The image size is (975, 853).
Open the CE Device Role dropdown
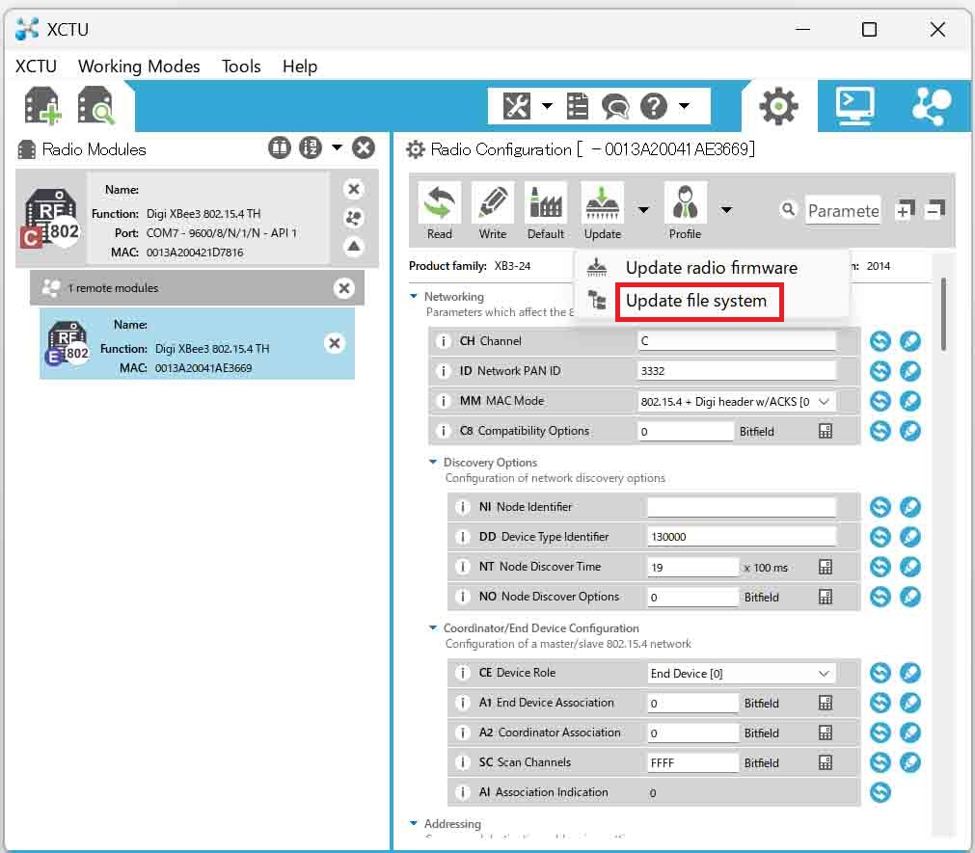click(x=742, y=673)
